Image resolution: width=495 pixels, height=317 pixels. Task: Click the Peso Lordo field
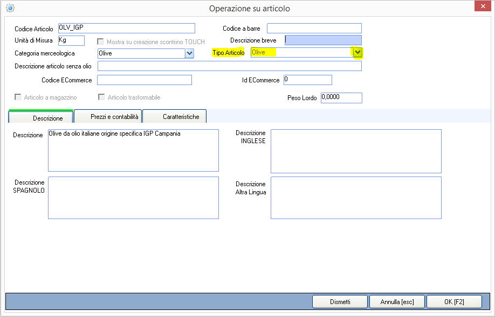(341, 98)
